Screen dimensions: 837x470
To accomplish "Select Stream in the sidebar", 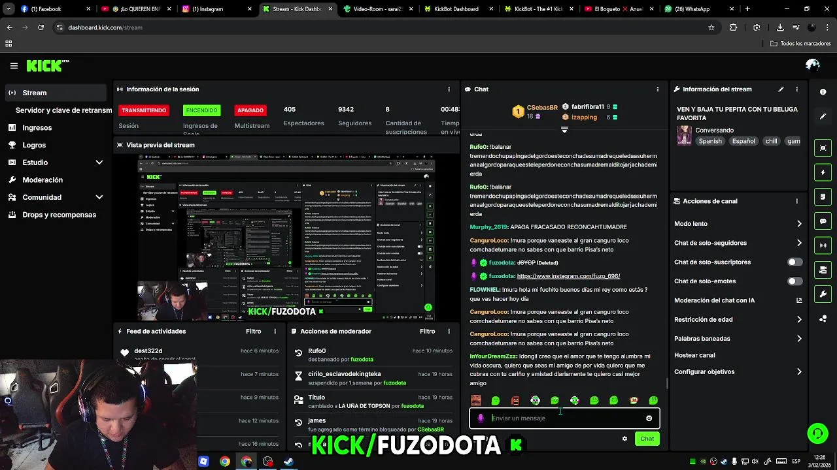I will (x=56, y=93).
